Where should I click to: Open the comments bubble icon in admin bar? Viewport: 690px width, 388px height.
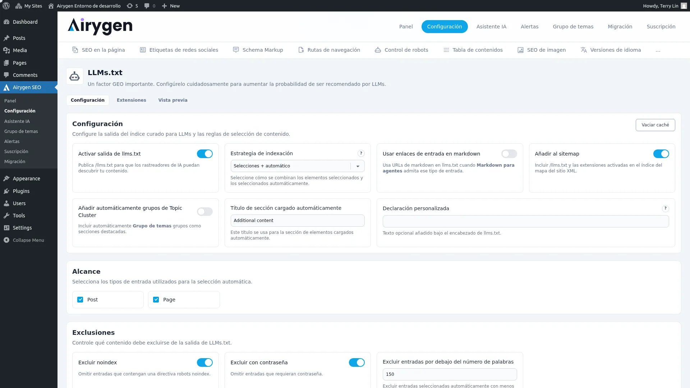[147, 6]
